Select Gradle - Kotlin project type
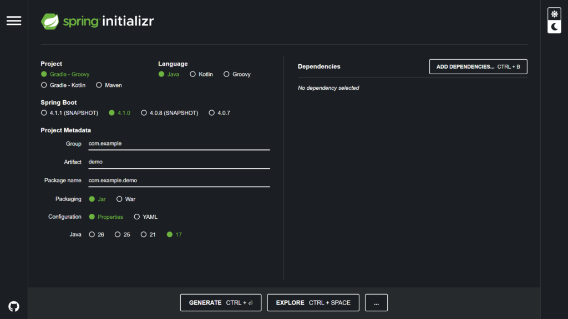This screenshot has height=319, width=568. pyautogui.click(x=63, y=85)
